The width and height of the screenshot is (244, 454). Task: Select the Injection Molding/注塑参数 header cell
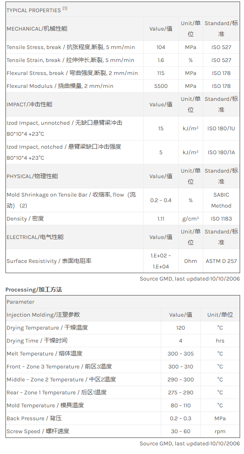tap(43, 315)
